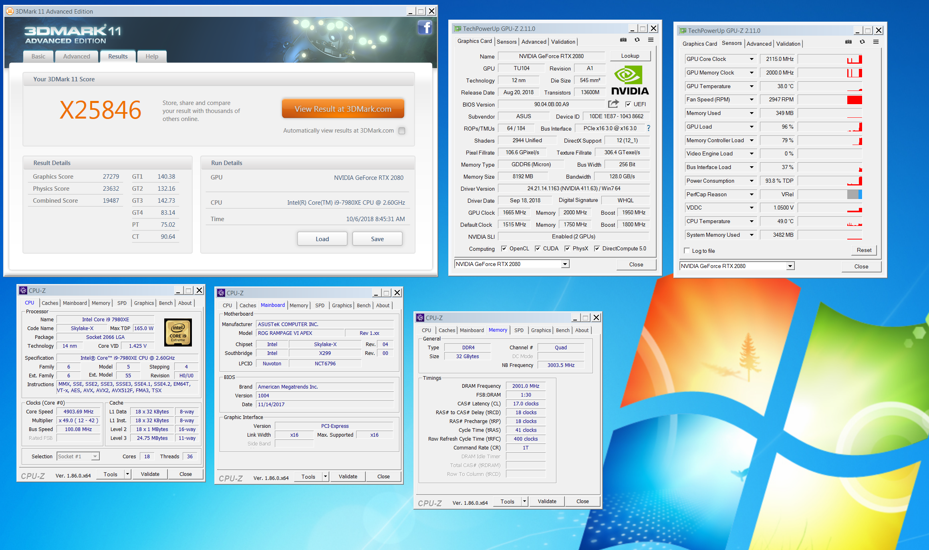Open the Bench tab in CPU-Z Memory window
929x550 pixels.
point(562,330)
